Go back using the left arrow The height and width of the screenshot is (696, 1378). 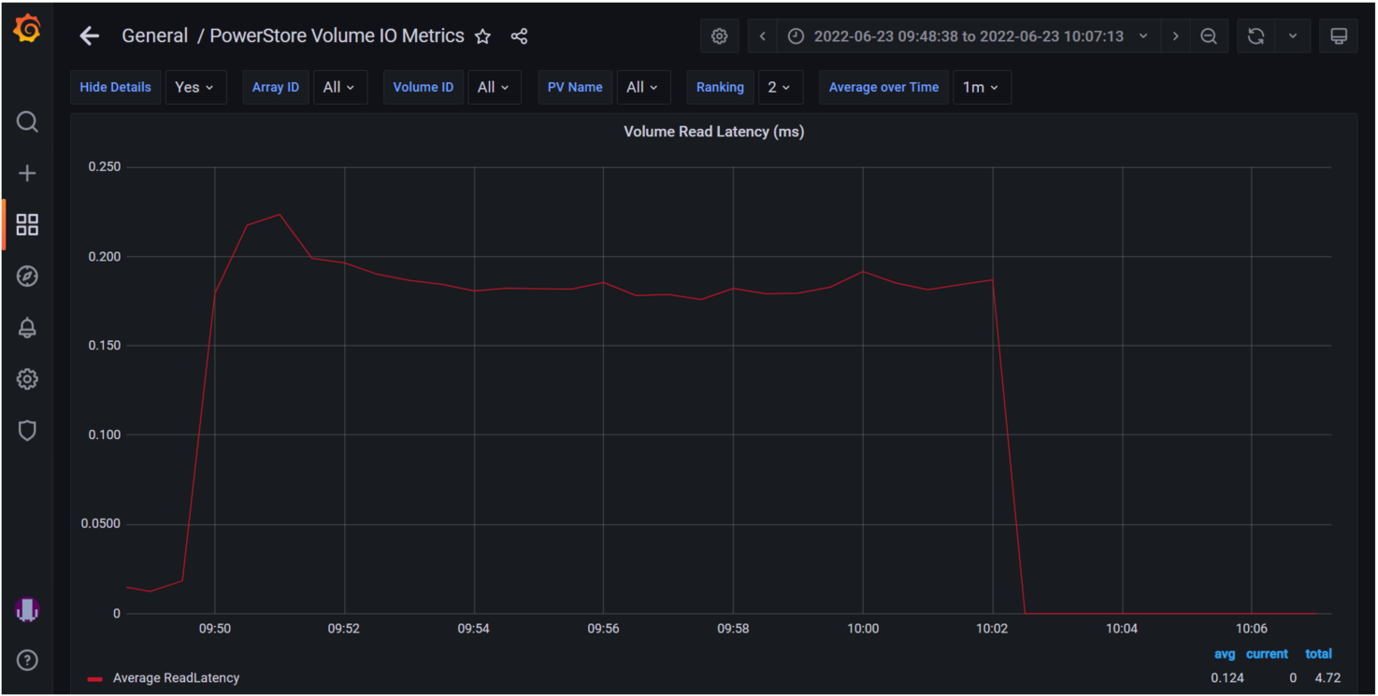coord(90,36)
